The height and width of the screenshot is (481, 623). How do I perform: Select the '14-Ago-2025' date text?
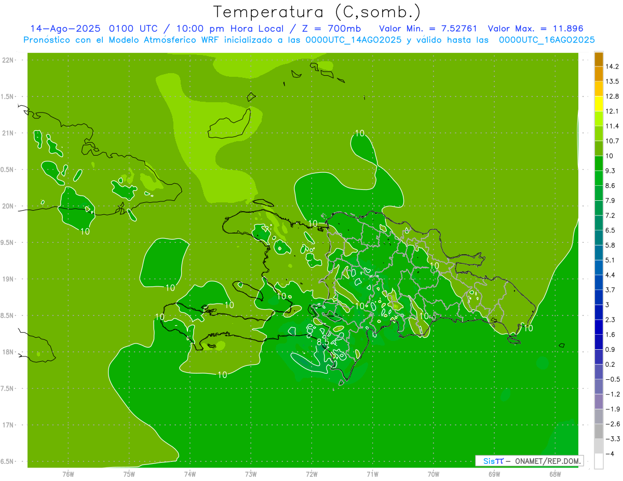point(65,28)
